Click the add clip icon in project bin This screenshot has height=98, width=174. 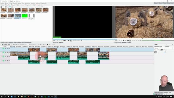[1, 7]
